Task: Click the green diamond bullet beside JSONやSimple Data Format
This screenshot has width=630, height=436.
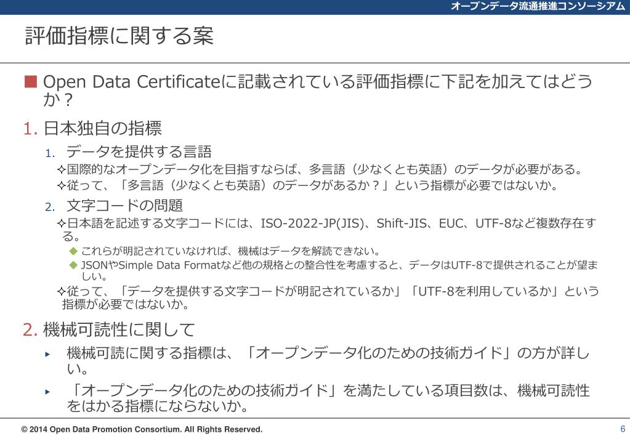Action: point(73,265)
